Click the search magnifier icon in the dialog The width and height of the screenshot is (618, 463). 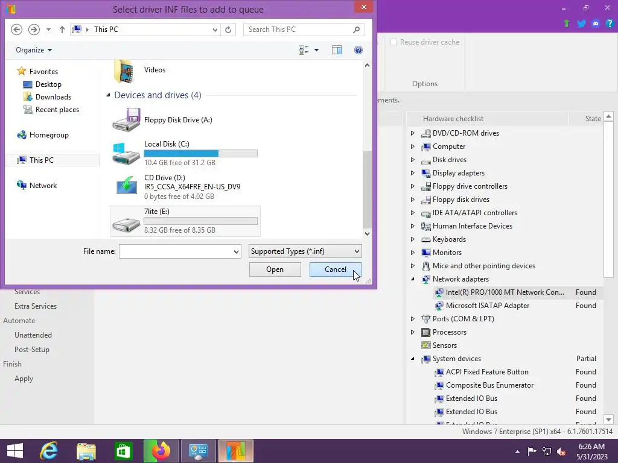356,30
